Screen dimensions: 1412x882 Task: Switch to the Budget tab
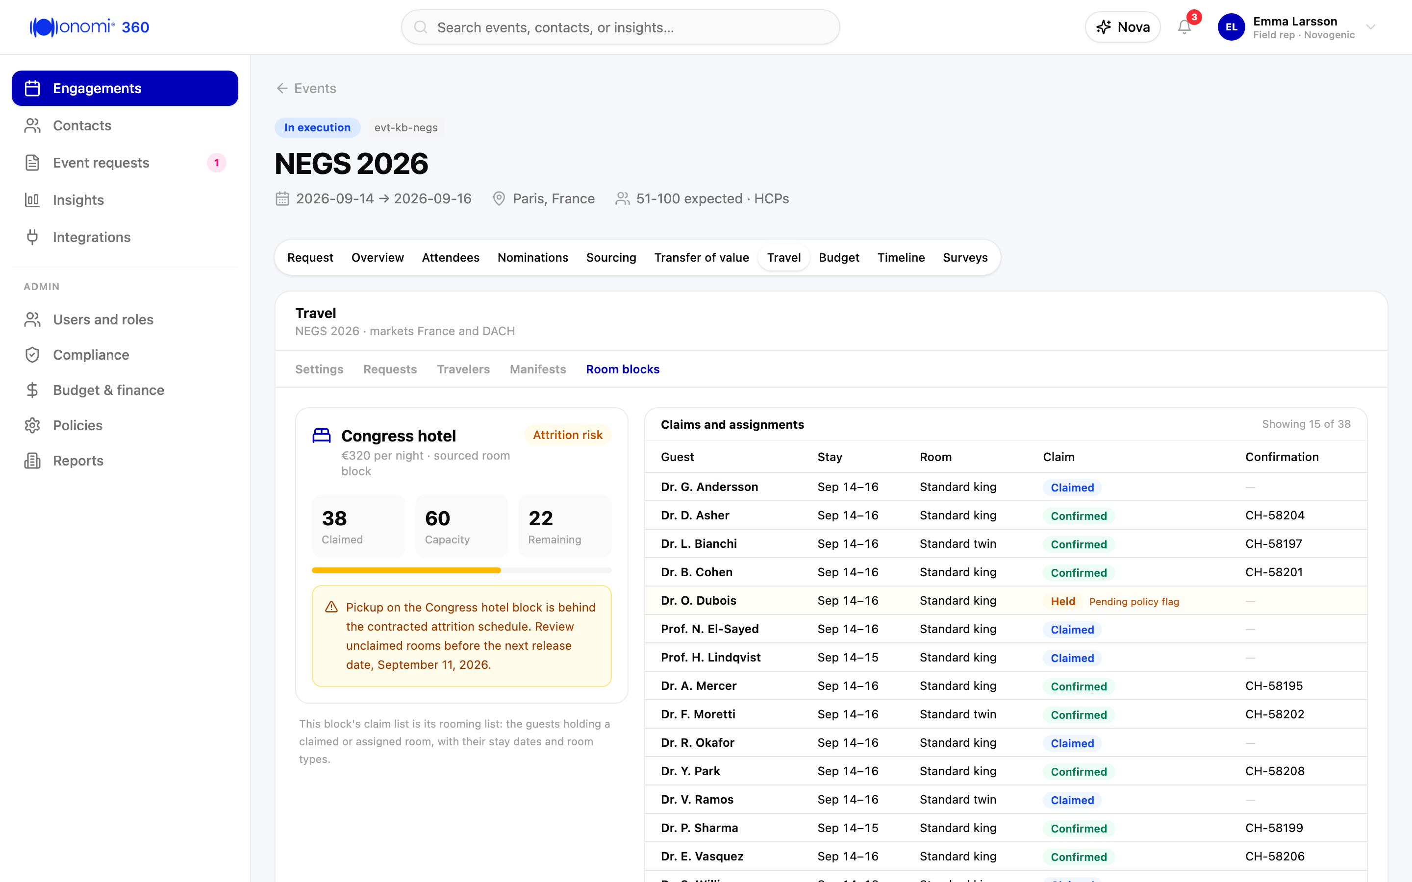pos(839,257)
